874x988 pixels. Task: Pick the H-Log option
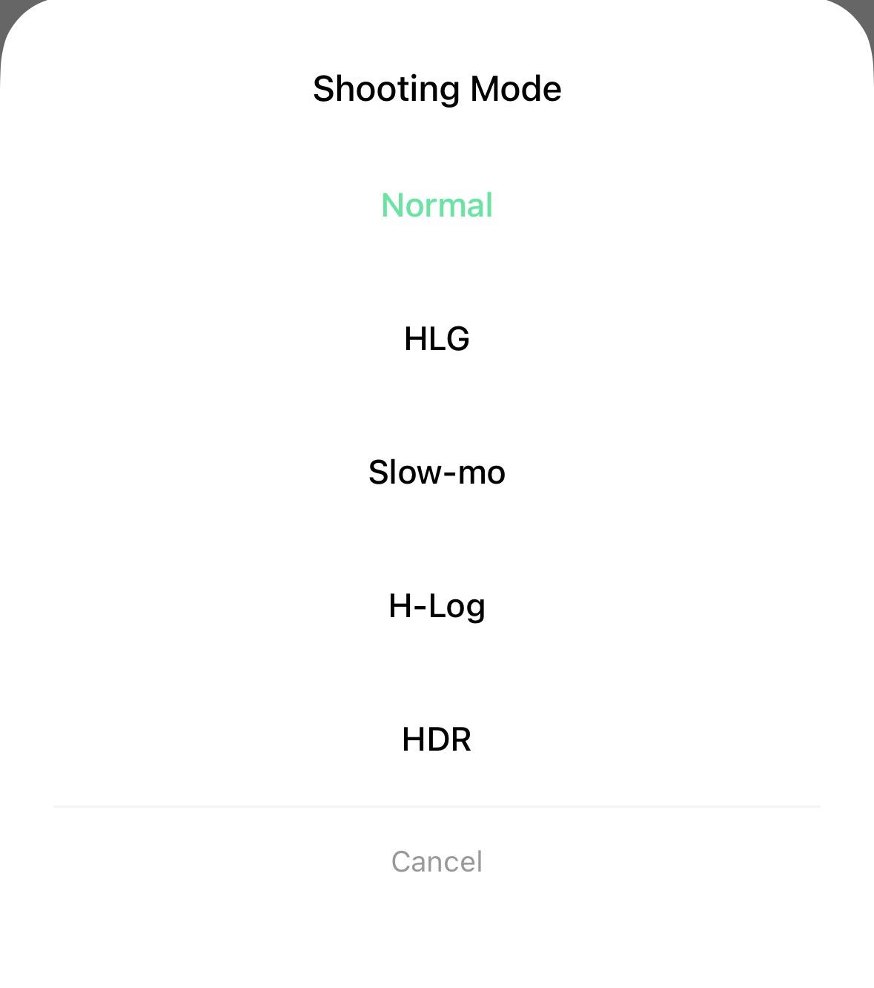tap(437, 606)
